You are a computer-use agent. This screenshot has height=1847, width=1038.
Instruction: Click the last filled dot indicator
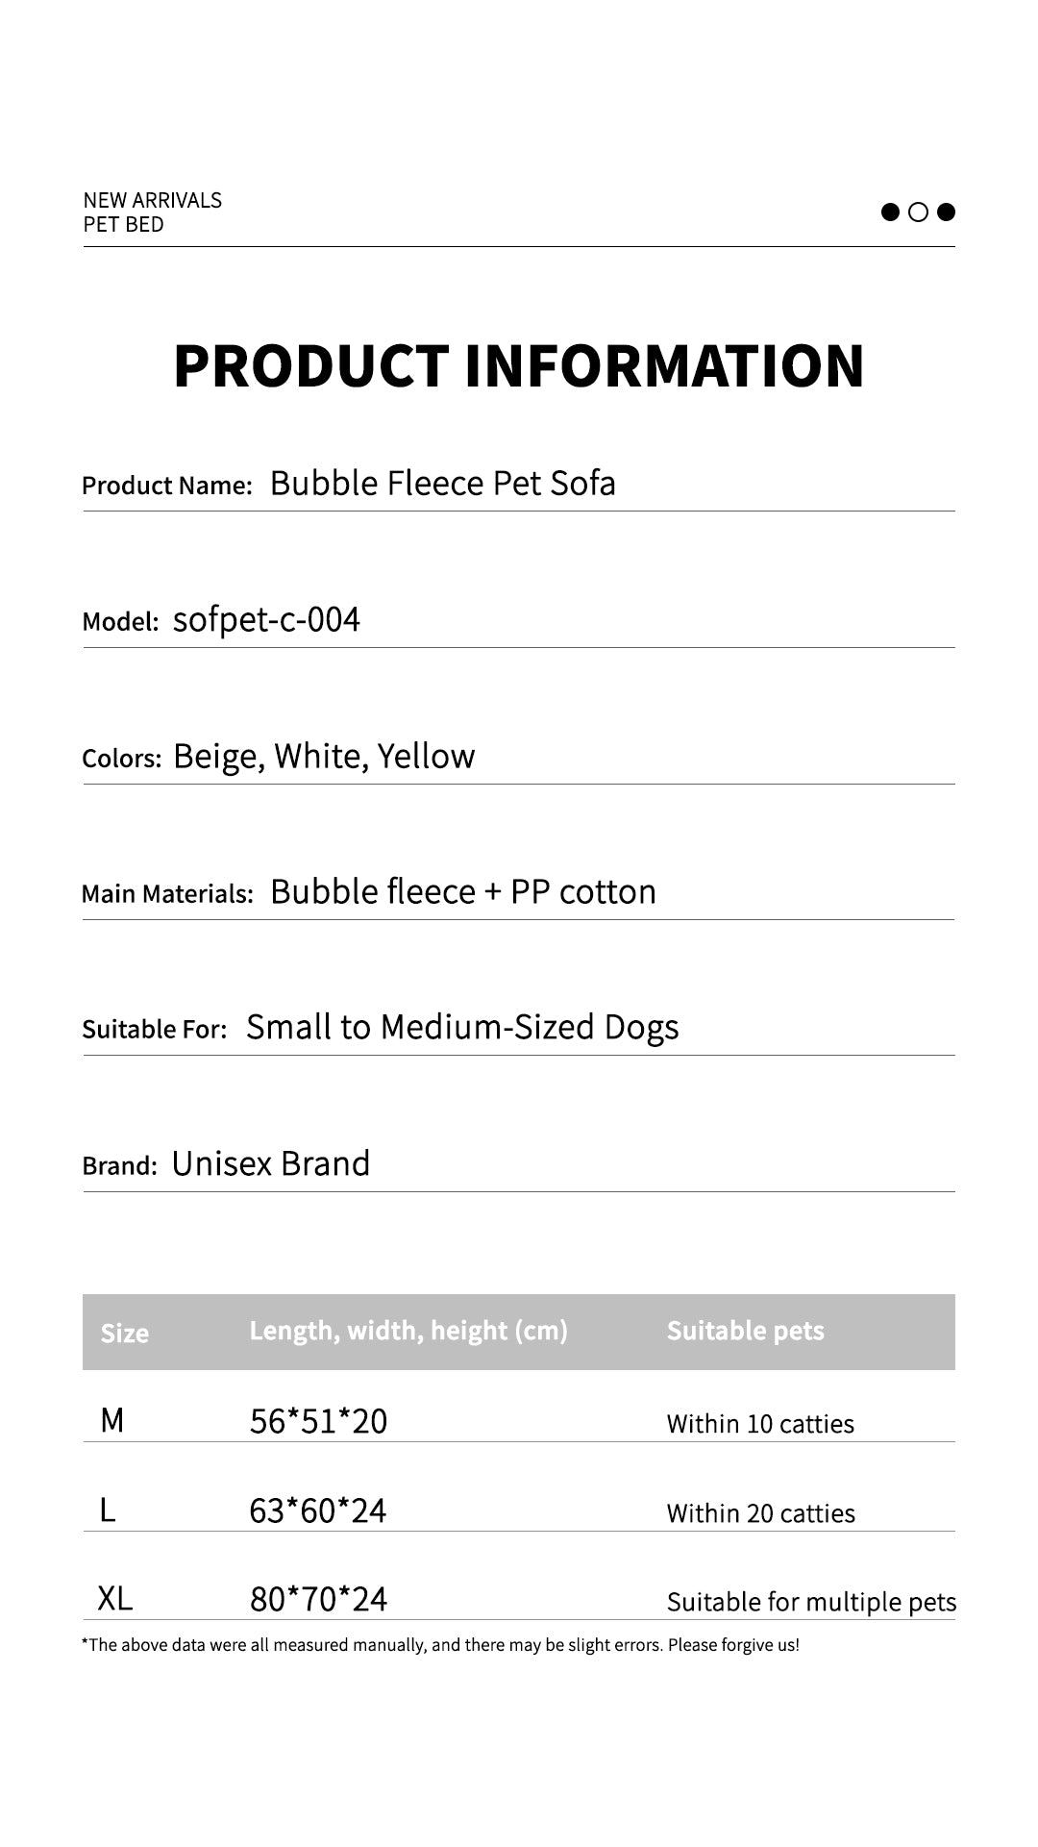946,212
